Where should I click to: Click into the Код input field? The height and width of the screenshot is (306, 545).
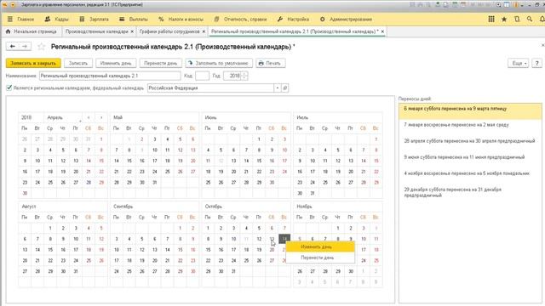202,76
